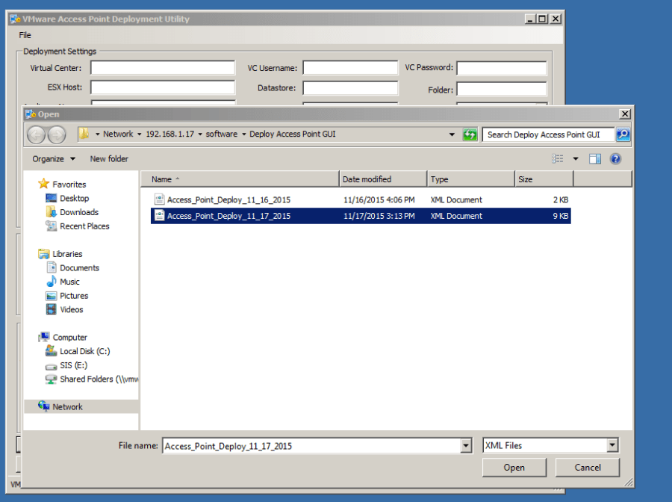Screen dimensions: 672x502
Task: Select Access_Point_Deploy_11_16_2015 file
Action: tap(228, 199)
